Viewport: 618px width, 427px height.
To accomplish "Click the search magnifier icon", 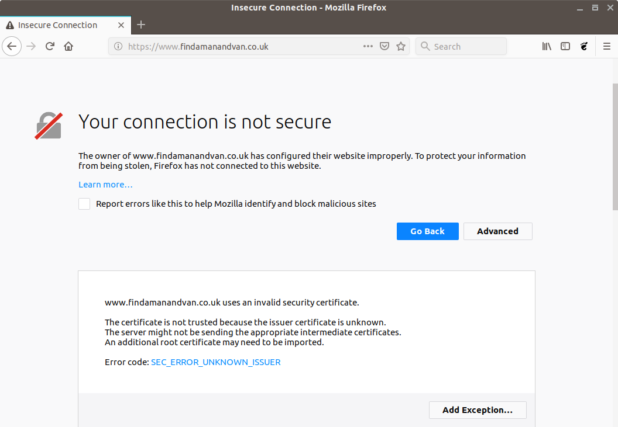I will [425, 47].
